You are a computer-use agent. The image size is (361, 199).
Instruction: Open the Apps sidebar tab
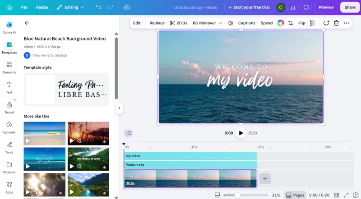(x=9, y=187)
